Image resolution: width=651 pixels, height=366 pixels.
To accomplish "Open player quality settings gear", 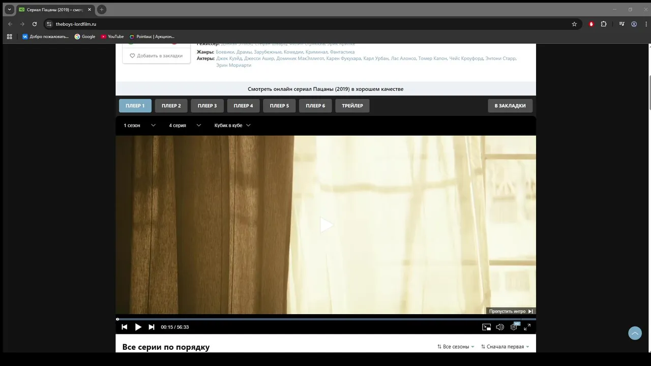I will (514, 327).
